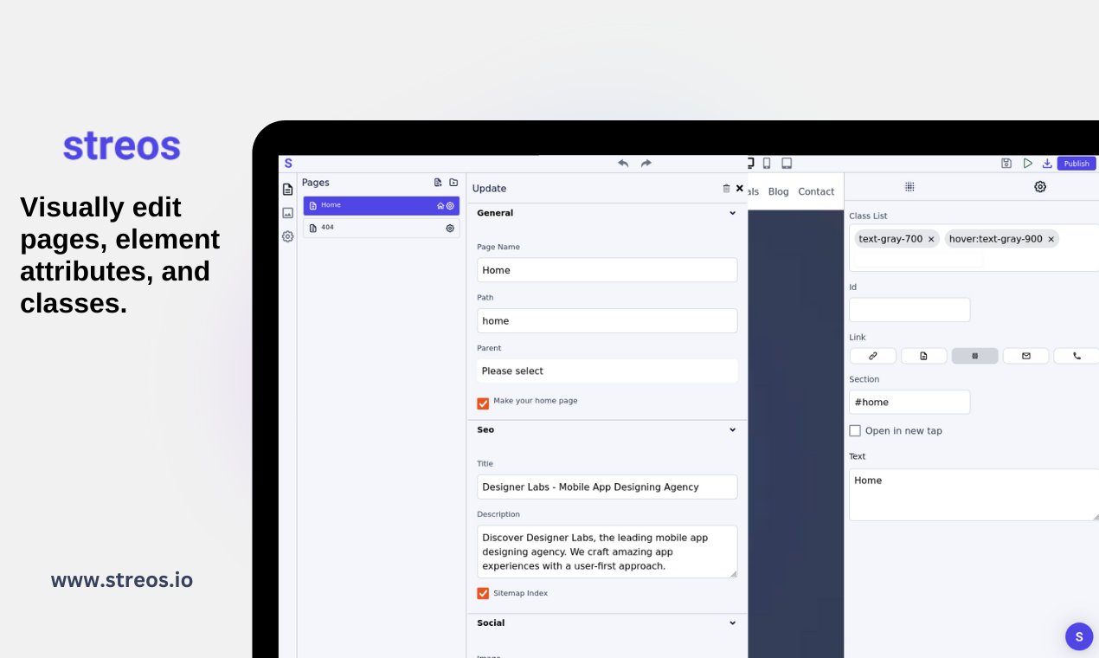
Task: Redo the last change
Action: coord(646,163)
